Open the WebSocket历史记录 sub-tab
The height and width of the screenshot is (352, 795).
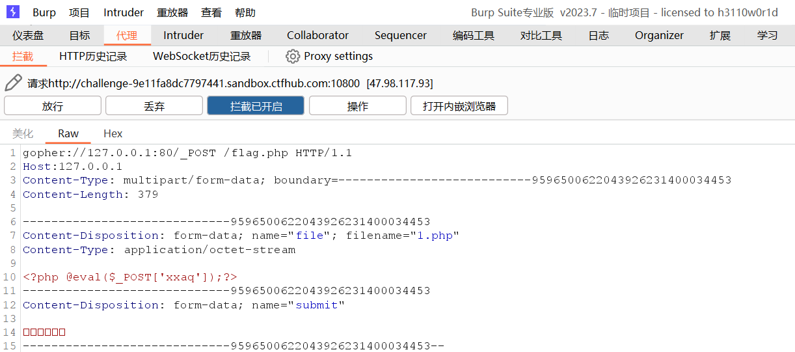tap(202, 57)
